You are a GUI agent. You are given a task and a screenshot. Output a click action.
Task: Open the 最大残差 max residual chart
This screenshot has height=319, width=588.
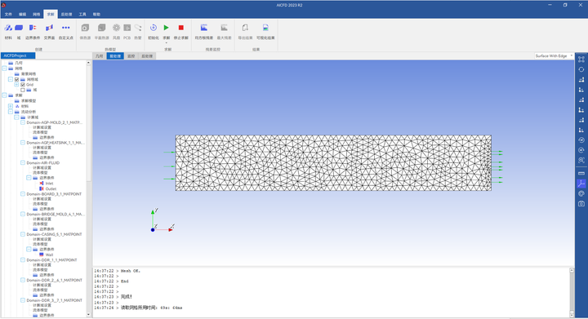(x=224, y=28)
